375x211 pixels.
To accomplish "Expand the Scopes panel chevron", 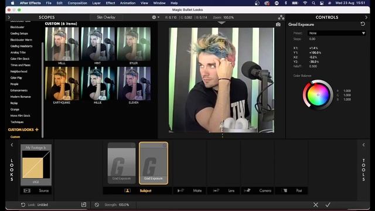I will coord(9,17).
